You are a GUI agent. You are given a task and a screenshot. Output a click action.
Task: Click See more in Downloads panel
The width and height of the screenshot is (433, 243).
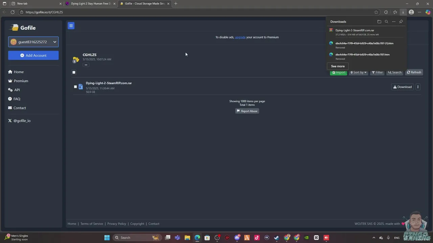pos(338,66)
